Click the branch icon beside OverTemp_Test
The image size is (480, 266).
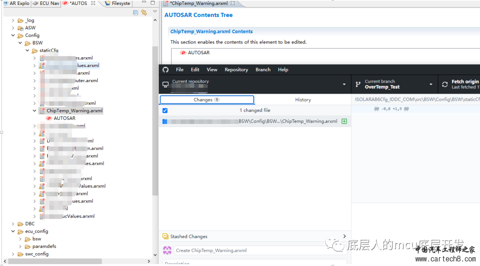358,84
